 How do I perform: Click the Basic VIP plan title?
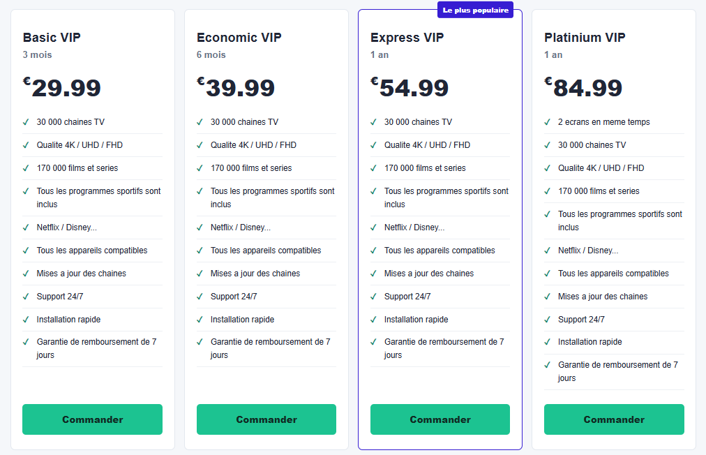coord(52,38)
